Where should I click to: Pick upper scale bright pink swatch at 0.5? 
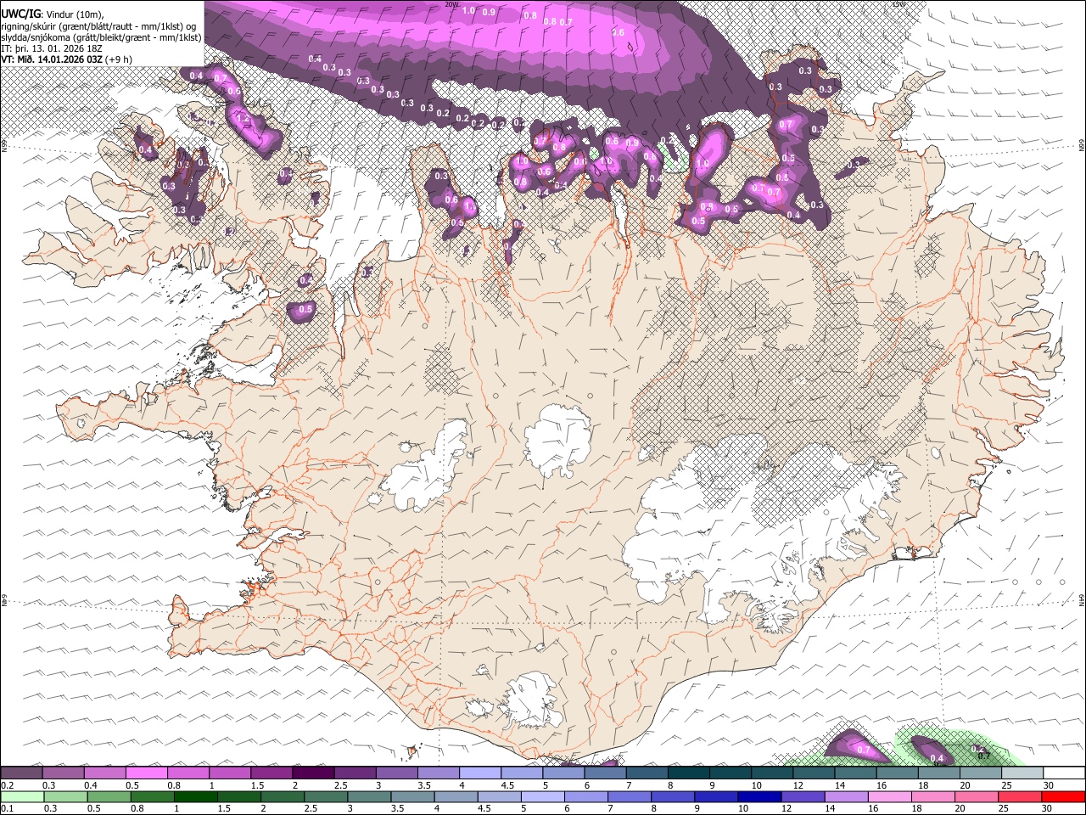pyautogui.click(x=146, y=773)
